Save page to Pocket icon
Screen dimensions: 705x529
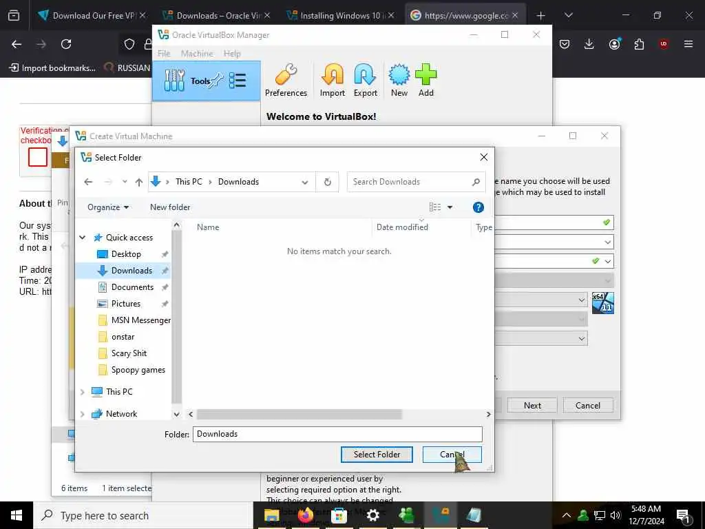[565, 44]
